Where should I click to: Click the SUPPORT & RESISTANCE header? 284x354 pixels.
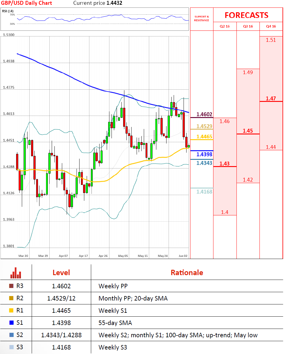click(x=201, y=19)
